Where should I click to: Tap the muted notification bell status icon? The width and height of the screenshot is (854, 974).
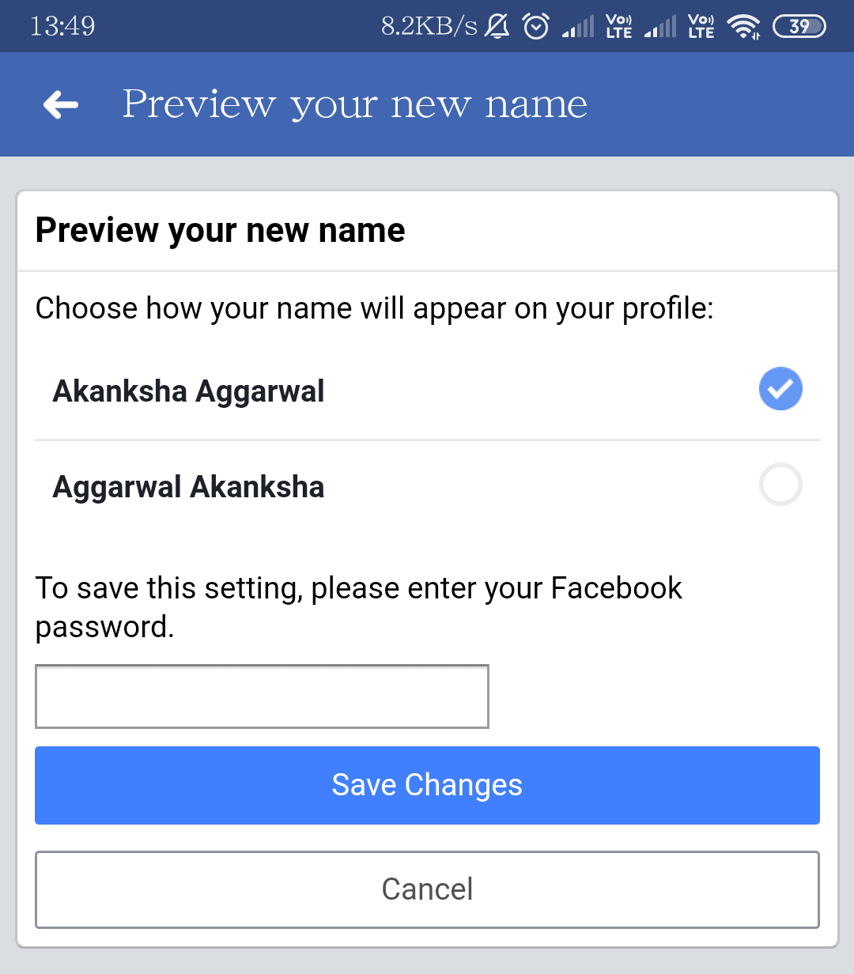(x=497, y=27)
